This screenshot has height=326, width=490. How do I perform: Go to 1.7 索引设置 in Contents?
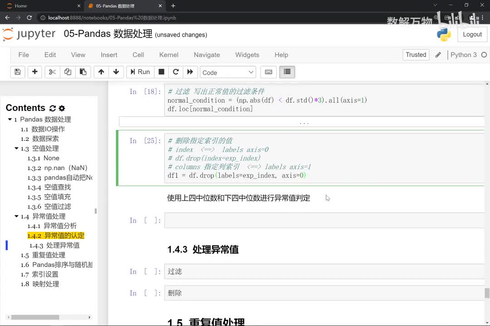39,274
